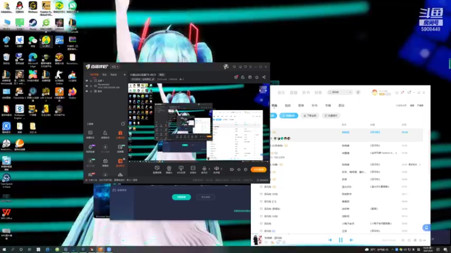
Task: Expand speaker options arrow
Action: [221, 169]
